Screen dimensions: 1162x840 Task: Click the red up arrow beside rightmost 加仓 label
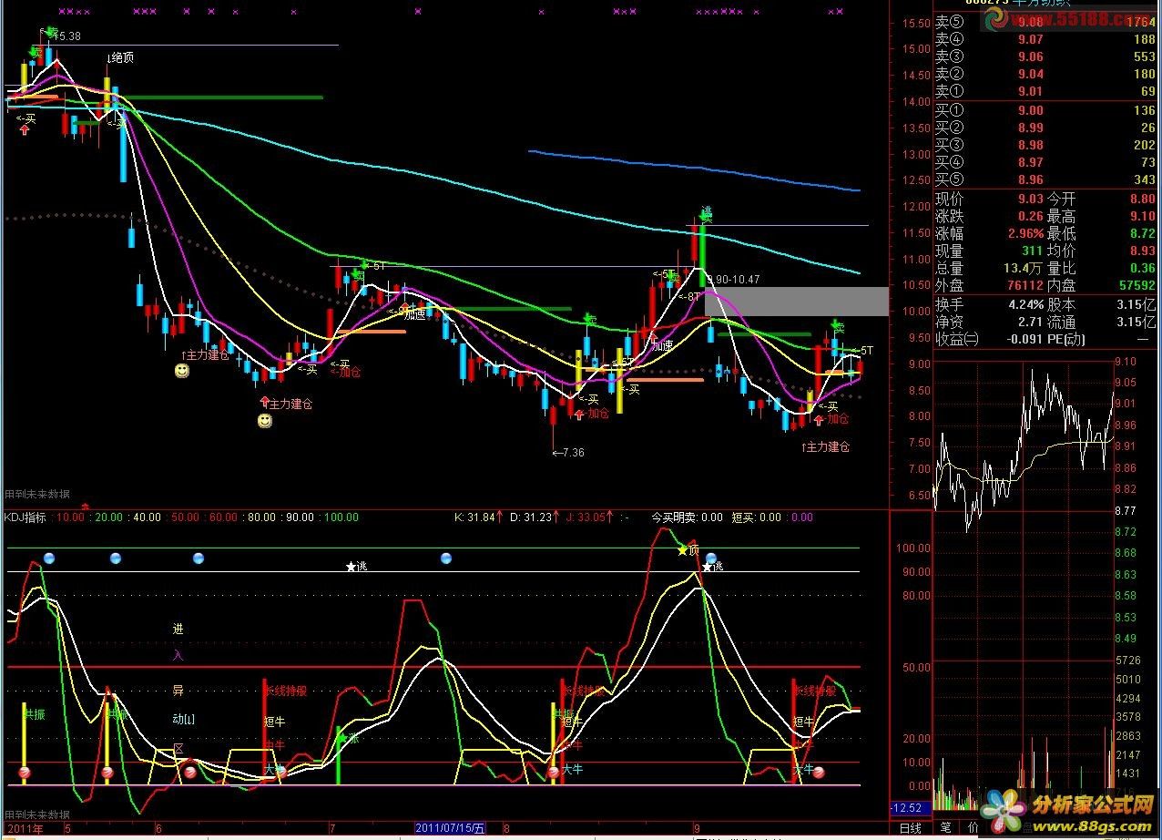[819, 419]
